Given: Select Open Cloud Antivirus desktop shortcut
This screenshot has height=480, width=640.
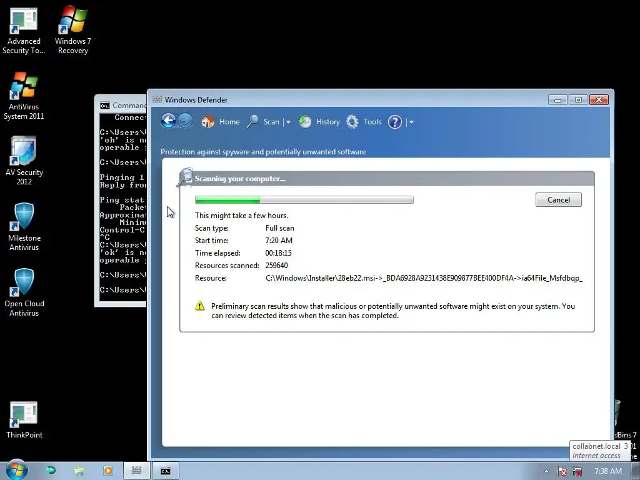Looking at the screenshot, I should click(24, 292).
